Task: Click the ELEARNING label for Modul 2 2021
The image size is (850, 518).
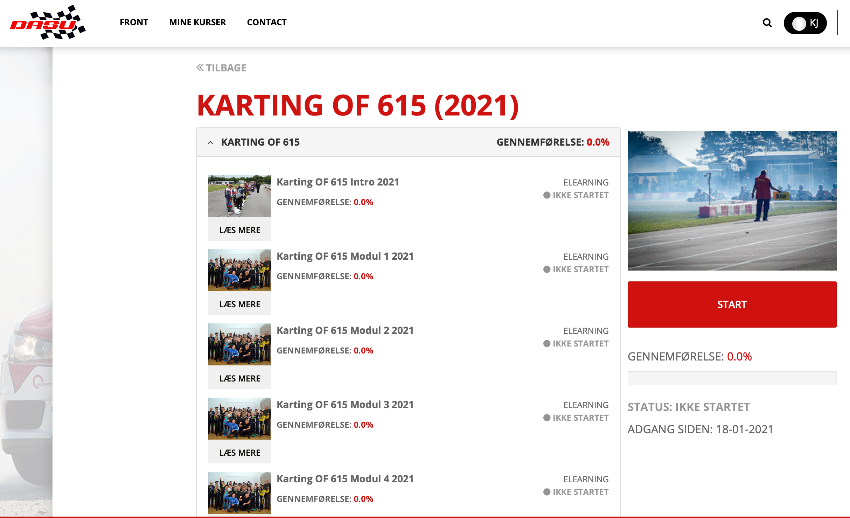Action: [x=586, y=331]
